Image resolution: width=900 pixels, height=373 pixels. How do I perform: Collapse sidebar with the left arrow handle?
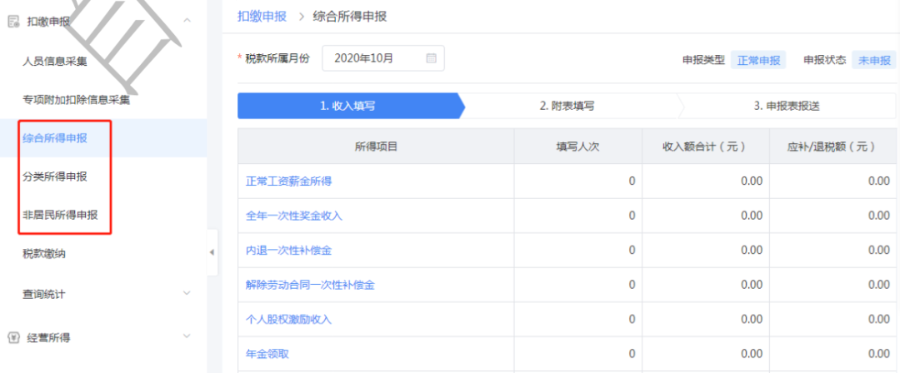[x=212, y=252]
